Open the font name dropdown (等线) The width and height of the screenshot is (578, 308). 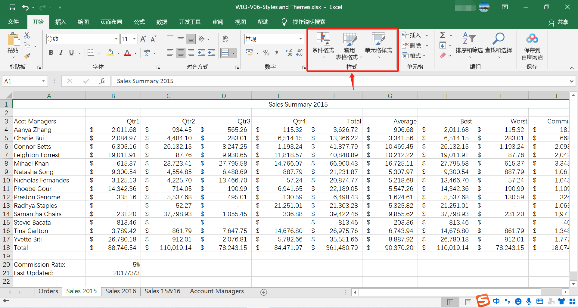tap(116, 39)
